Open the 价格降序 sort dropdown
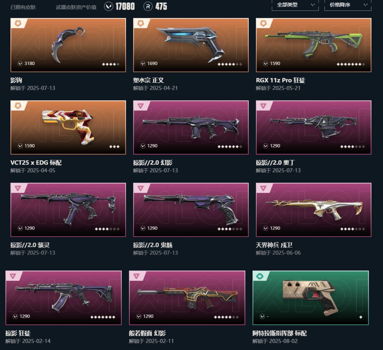The width and height of the screenshot is (383, 350). (x=348, y=5)
